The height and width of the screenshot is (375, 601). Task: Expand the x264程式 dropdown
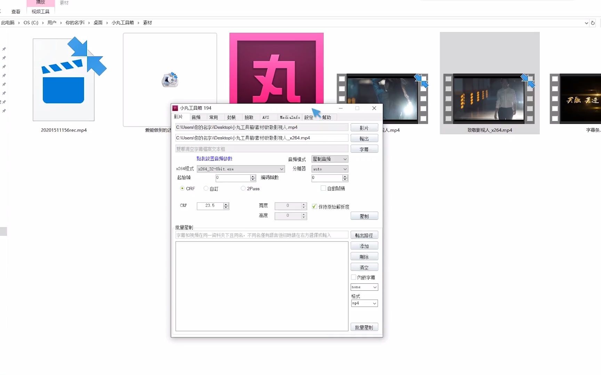coord(241,169)
